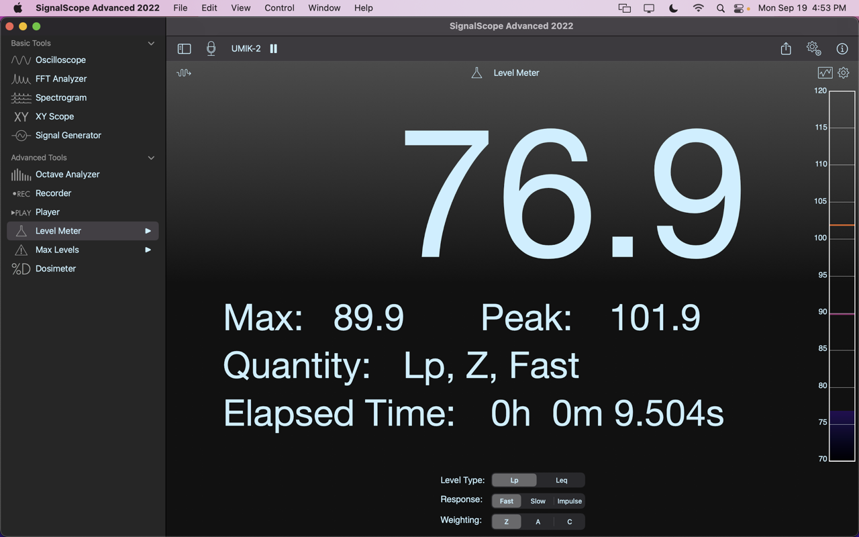Select Dosimeter in the sidebar
The image size is (859, 537).
(x=55, y=268)
